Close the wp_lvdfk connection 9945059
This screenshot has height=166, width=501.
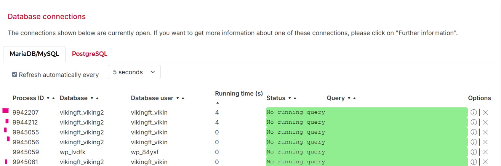tap(485, 152)
